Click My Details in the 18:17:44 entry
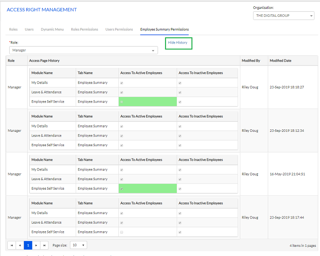 point(40,213)
